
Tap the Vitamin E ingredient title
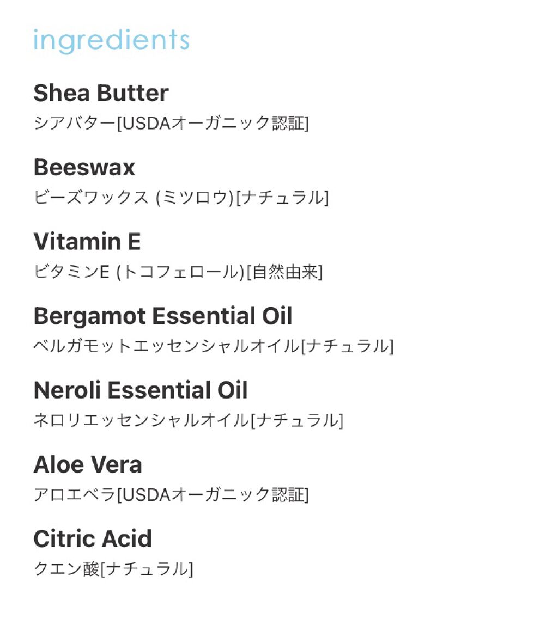87,242
